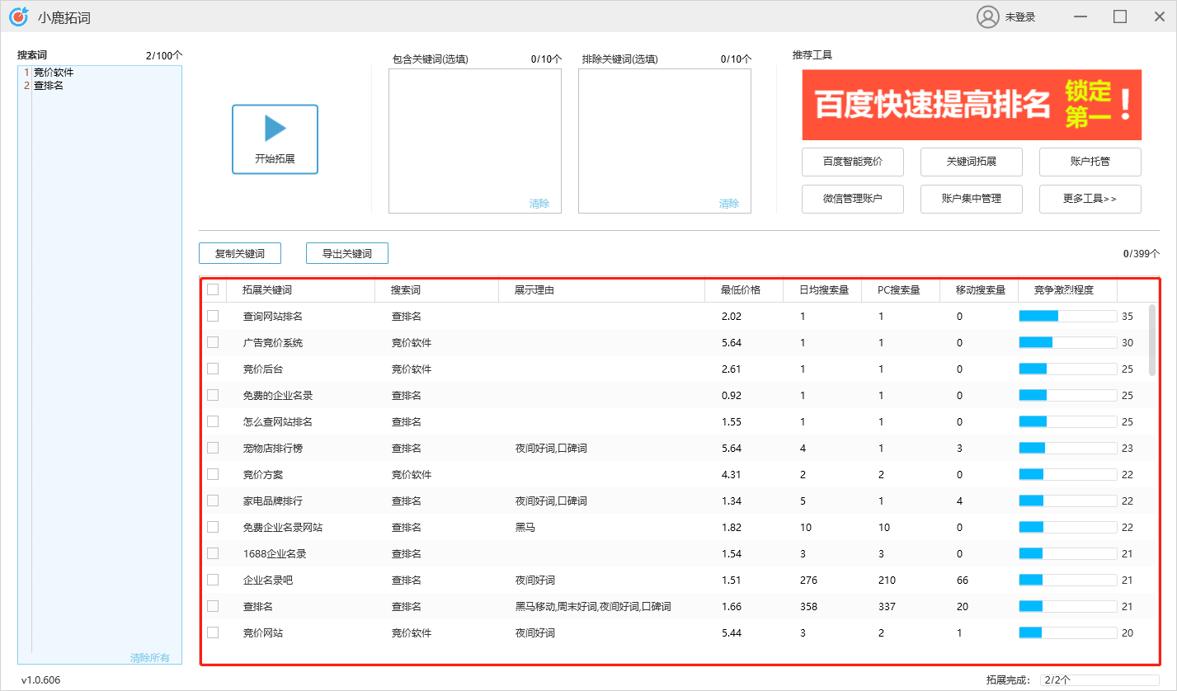Click the blue play triangle on 开始拓展
The width and height of the screenshot is (1177, 691).
[x=275, y=129]
